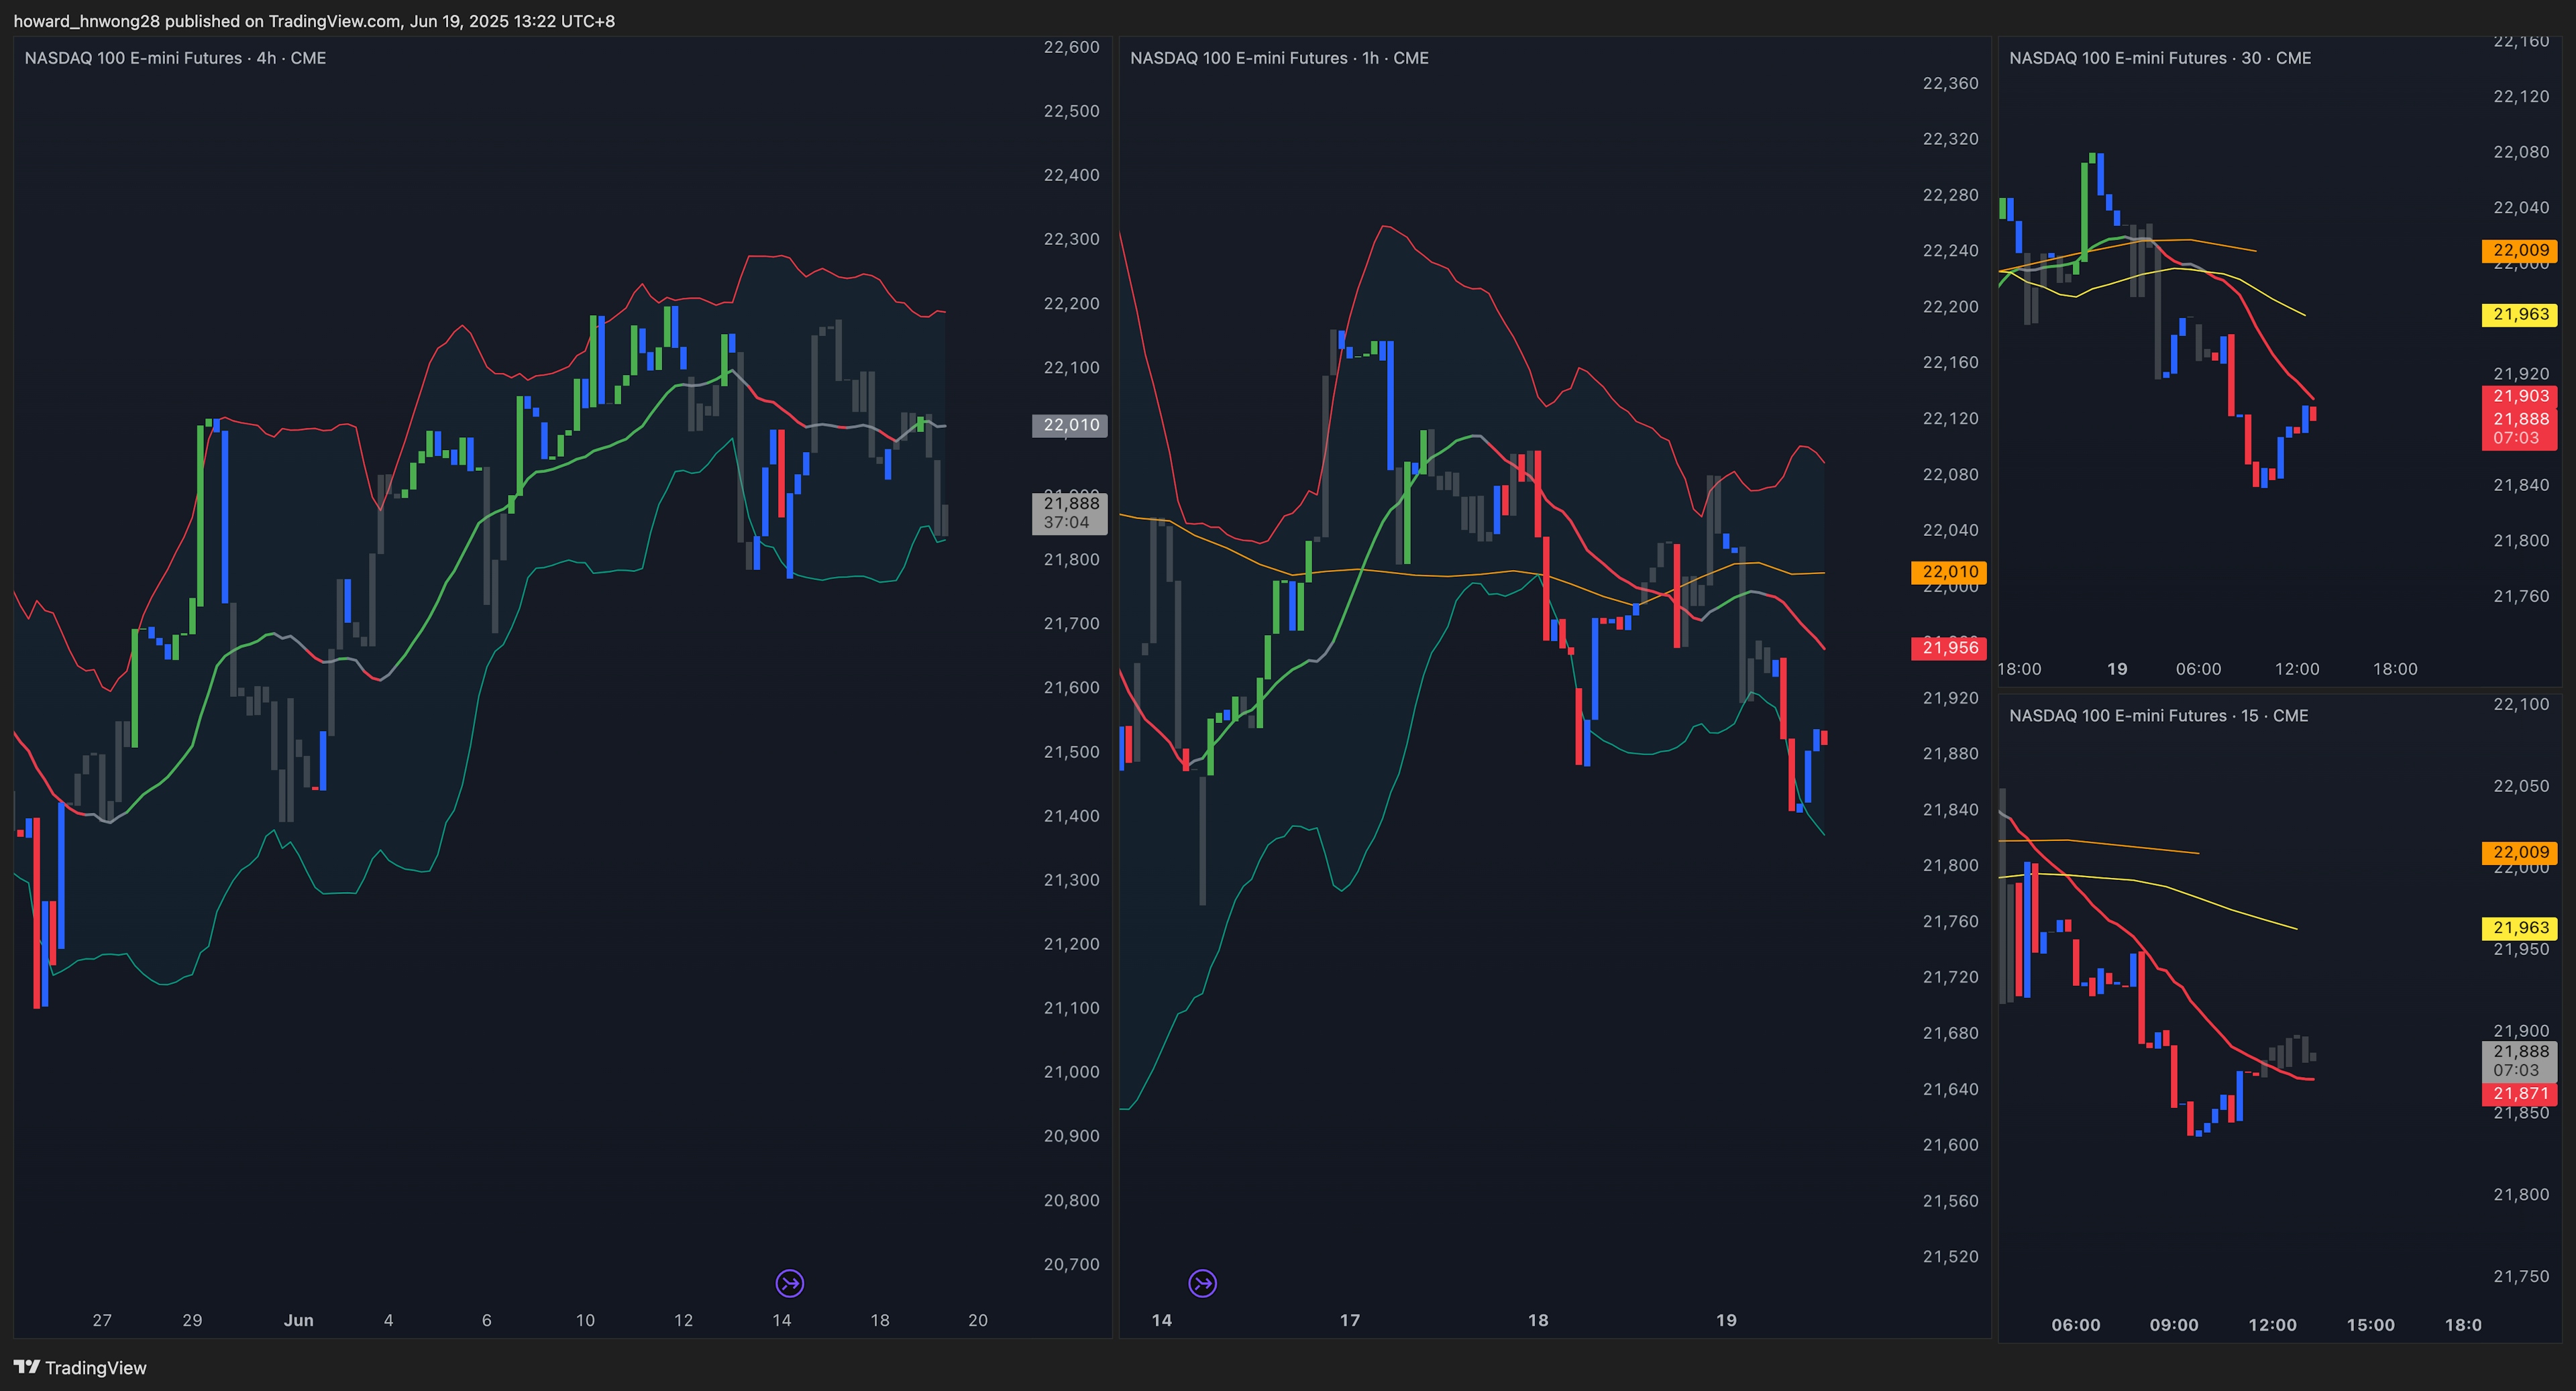Click the orange 22,009 label on the 15-minute chart
2576x1391 pixels.
click(x=2520, y=853)
